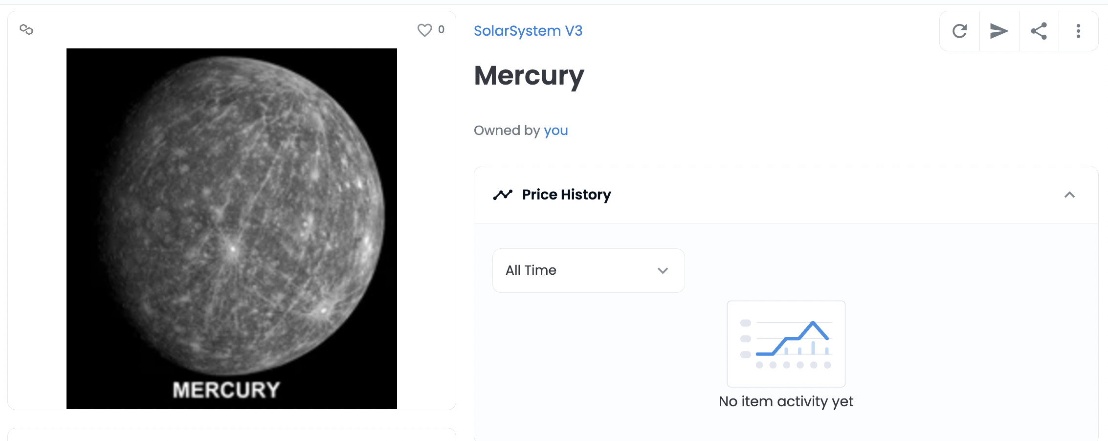Click the Price History trend line icon
Viewport: 1108px width, 441px height.
pyautogui.click(x=503, y=195)
